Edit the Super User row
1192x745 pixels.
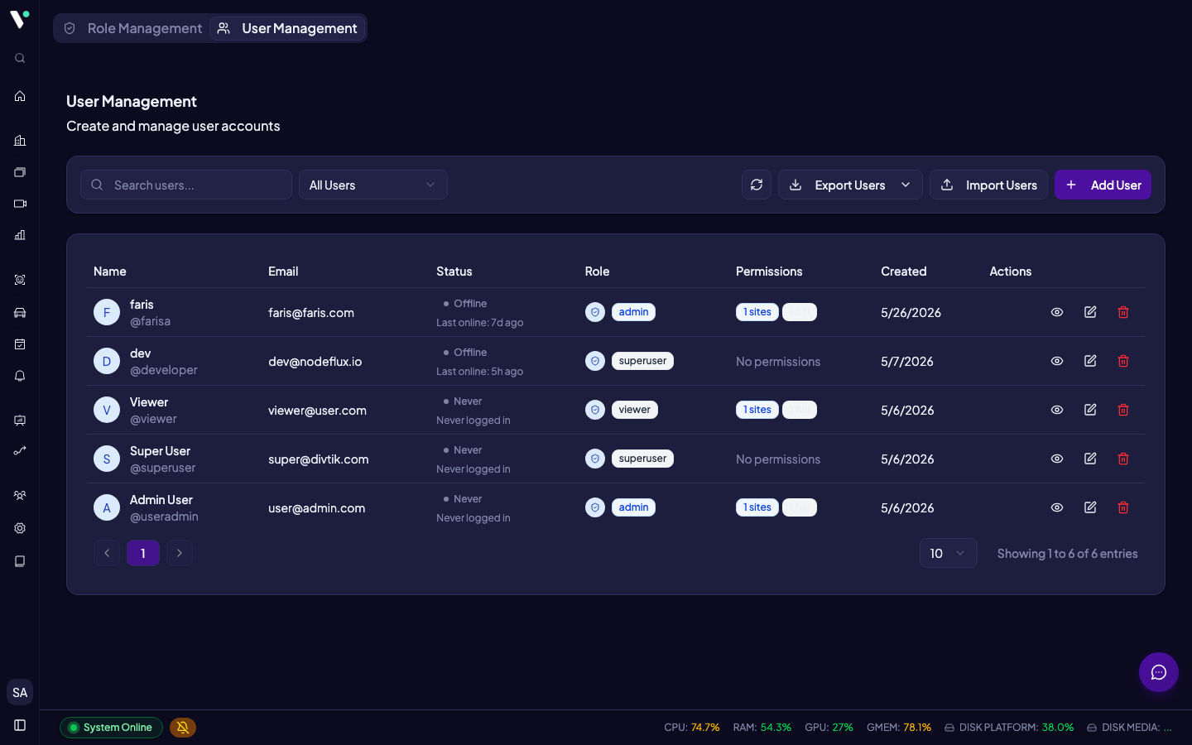click(1090, 459)
